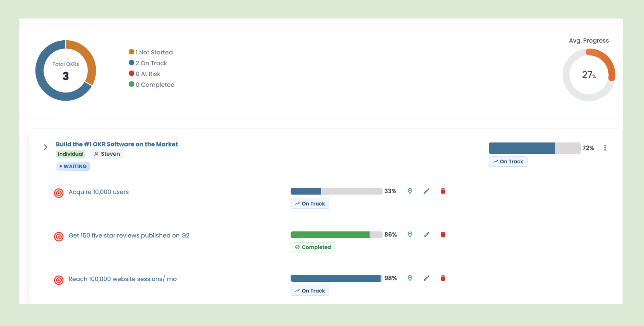Viewport: 644px width, 326px height.
Task: Expand the Build the #1 OKR Software objective
Action: click(x=46, y=147)
